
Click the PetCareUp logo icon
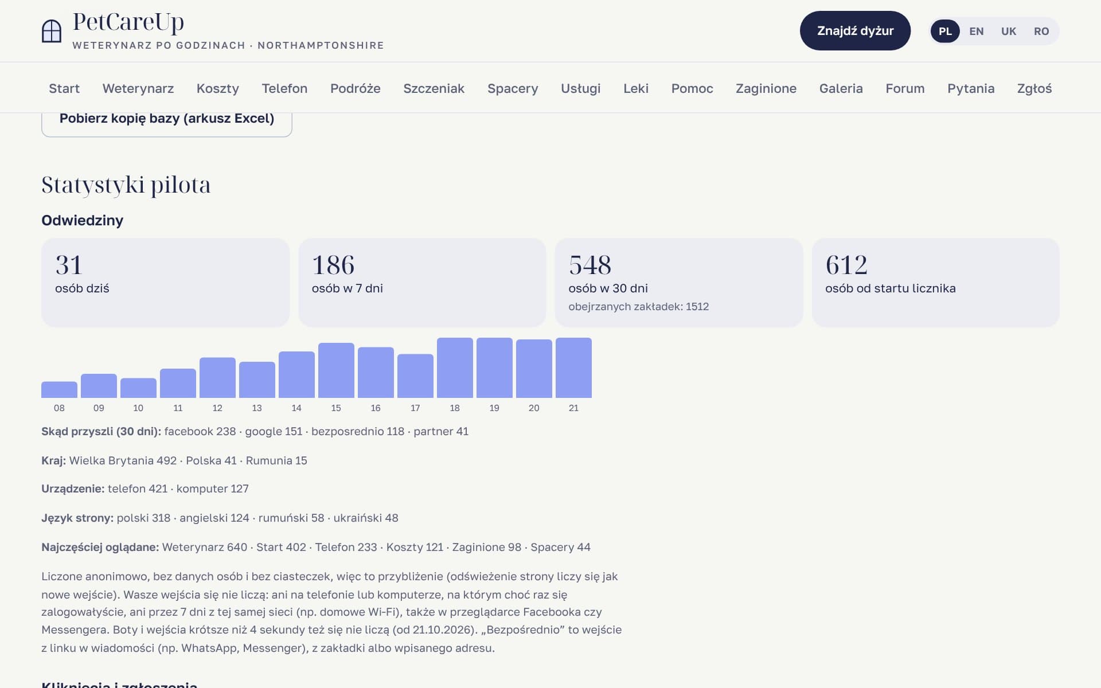(x=52, y=31)
